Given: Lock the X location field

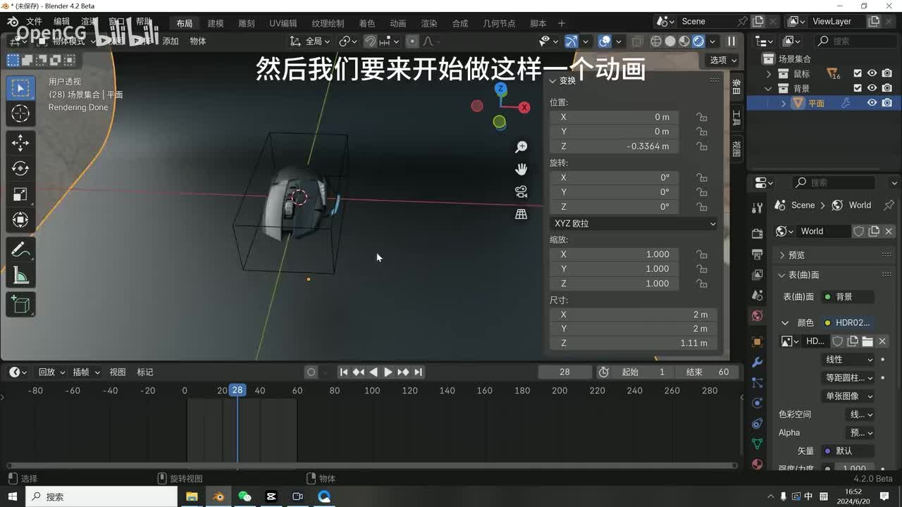Looking at the screenshot, I should point(701,117).
